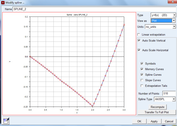Click the plot title Spline: .wenz.SPLINE_2
177x126 pixels.
point(77,15)
